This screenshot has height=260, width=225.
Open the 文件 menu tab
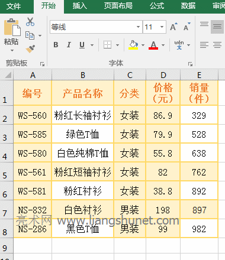pos(14,6)
